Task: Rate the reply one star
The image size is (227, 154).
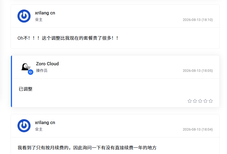Action: click(190, 101)
